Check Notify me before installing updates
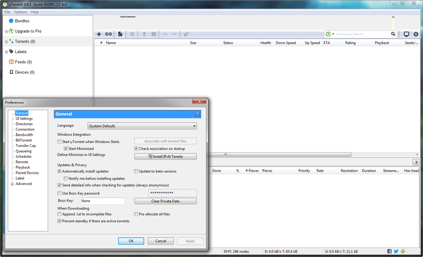The image size is (423, 257). click(x=65, y=178)
